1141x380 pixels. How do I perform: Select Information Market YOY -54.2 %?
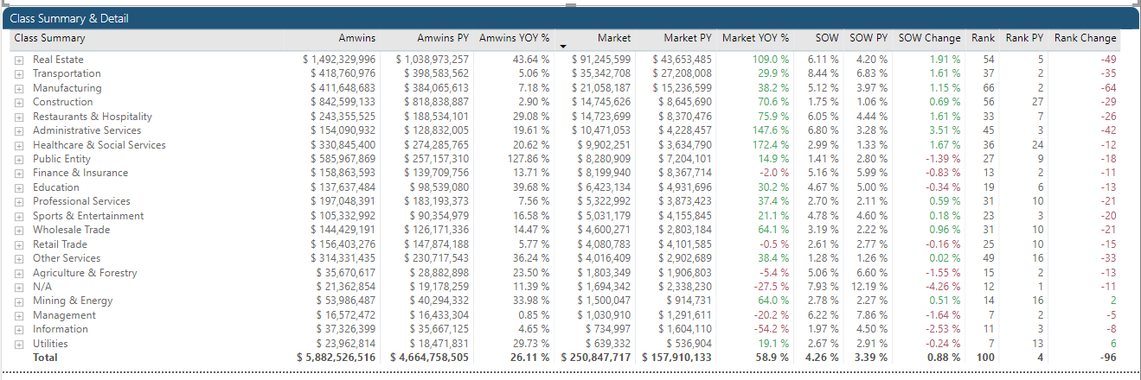[772, 330]
